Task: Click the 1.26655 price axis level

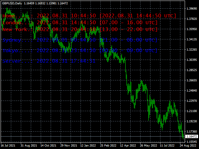Action: (x=191, y=80)
